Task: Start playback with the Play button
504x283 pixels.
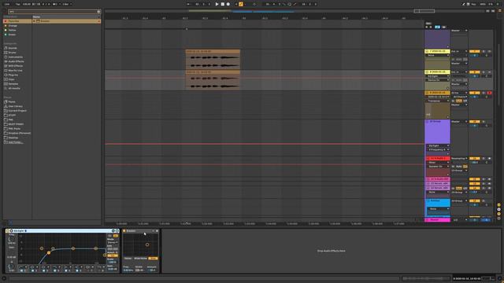Action: [x=217, y=4]
